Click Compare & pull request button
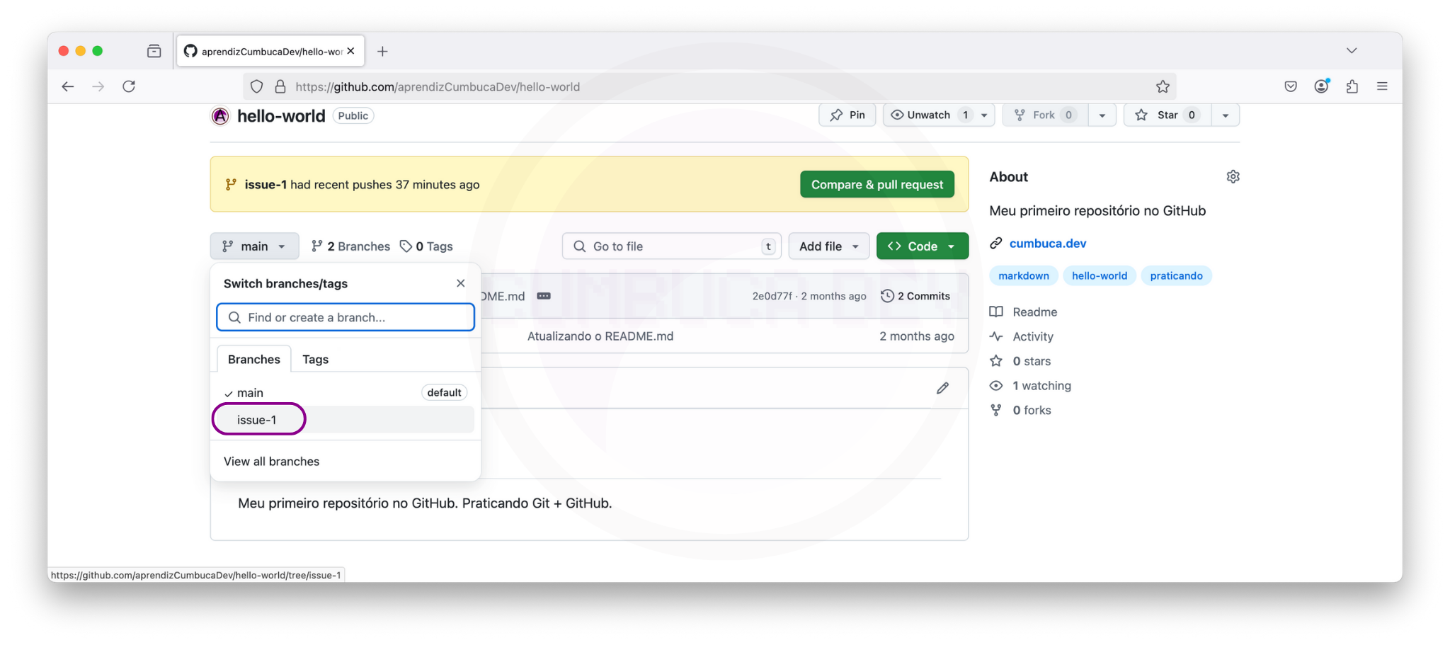This screenshot has width=1450, height=645. point(877,185)
